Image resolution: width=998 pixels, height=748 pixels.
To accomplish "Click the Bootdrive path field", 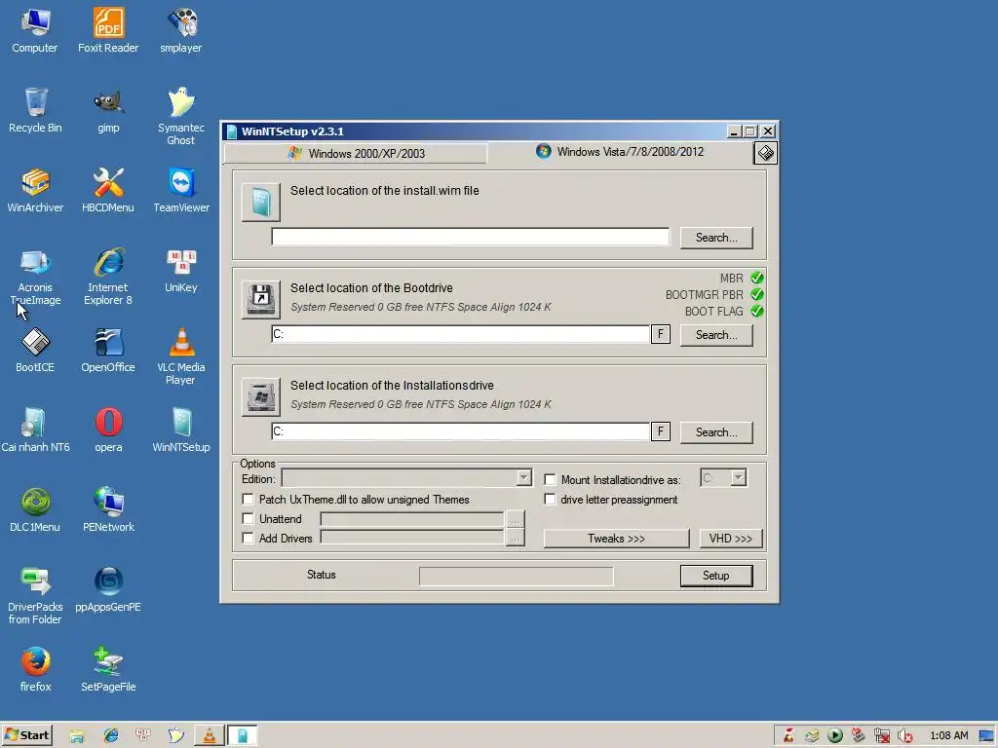I will tap(460, 334).
